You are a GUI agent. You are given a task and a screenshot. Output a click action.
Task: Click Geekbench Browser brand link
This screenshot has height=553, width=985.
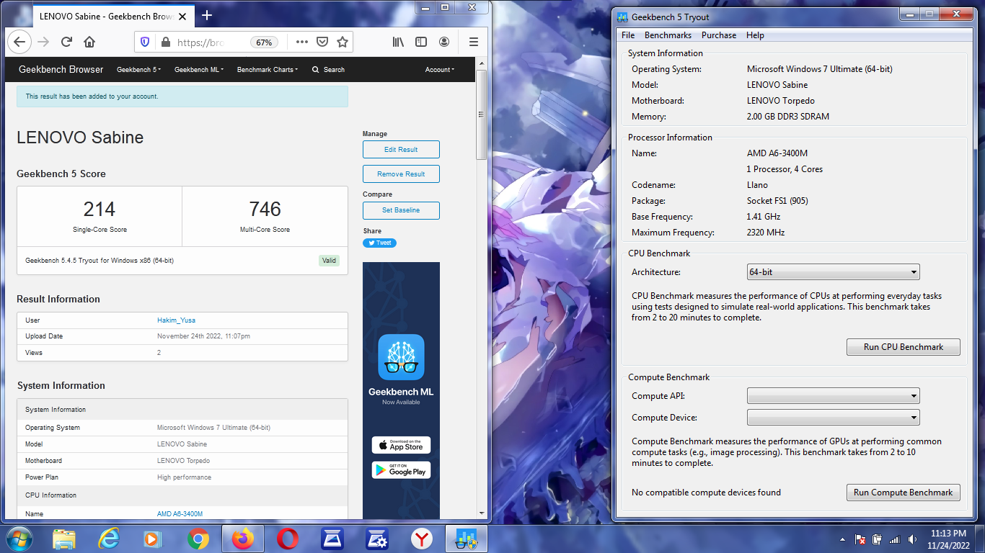(x=61, y=70)
